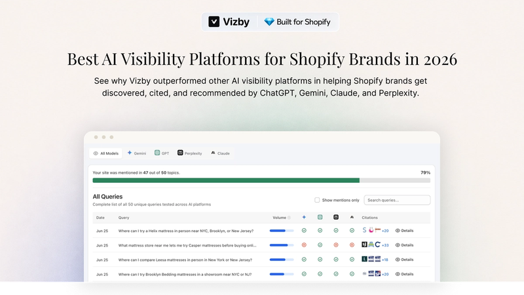524x295 pixels.
Task: Open Details for the Helix mattress query
Action: coord(404,231)
